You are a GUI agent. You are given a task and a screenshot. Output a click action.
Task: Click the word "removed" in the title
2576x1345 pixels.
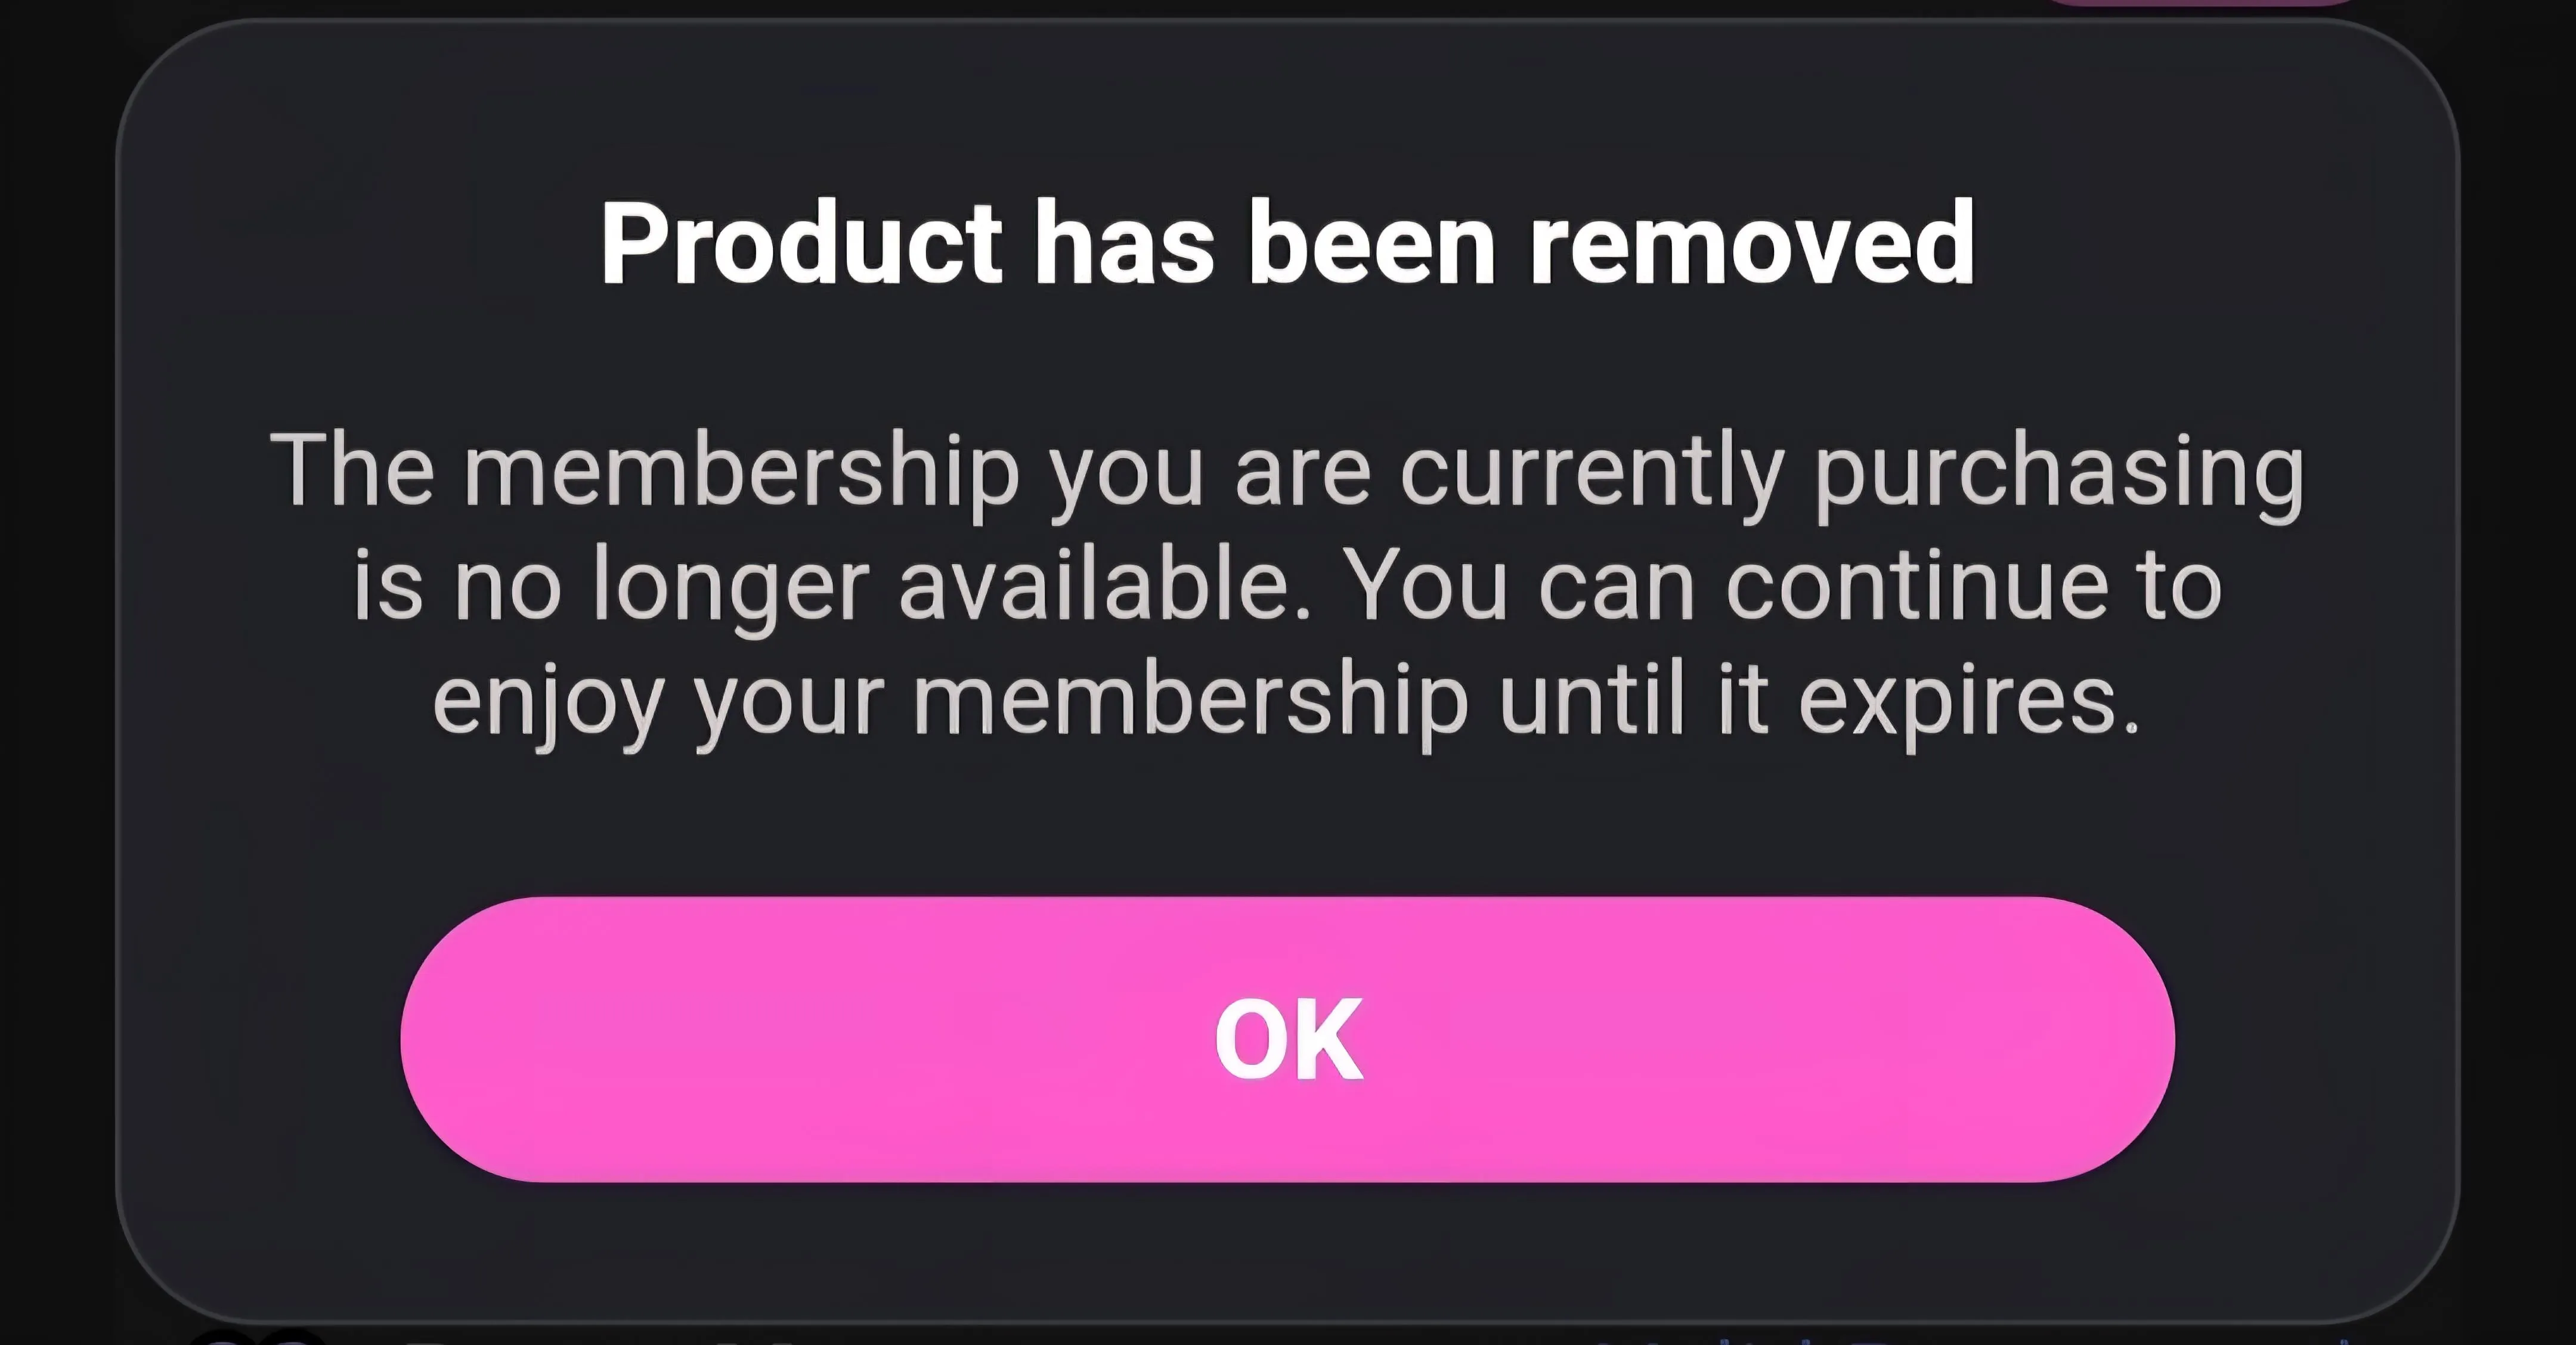point(1751,243)
